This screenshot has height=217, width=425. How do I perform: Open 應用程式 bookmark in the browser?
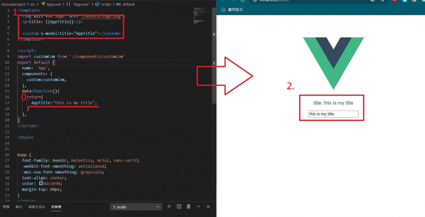pyautogui.click(x=235, y=10)
